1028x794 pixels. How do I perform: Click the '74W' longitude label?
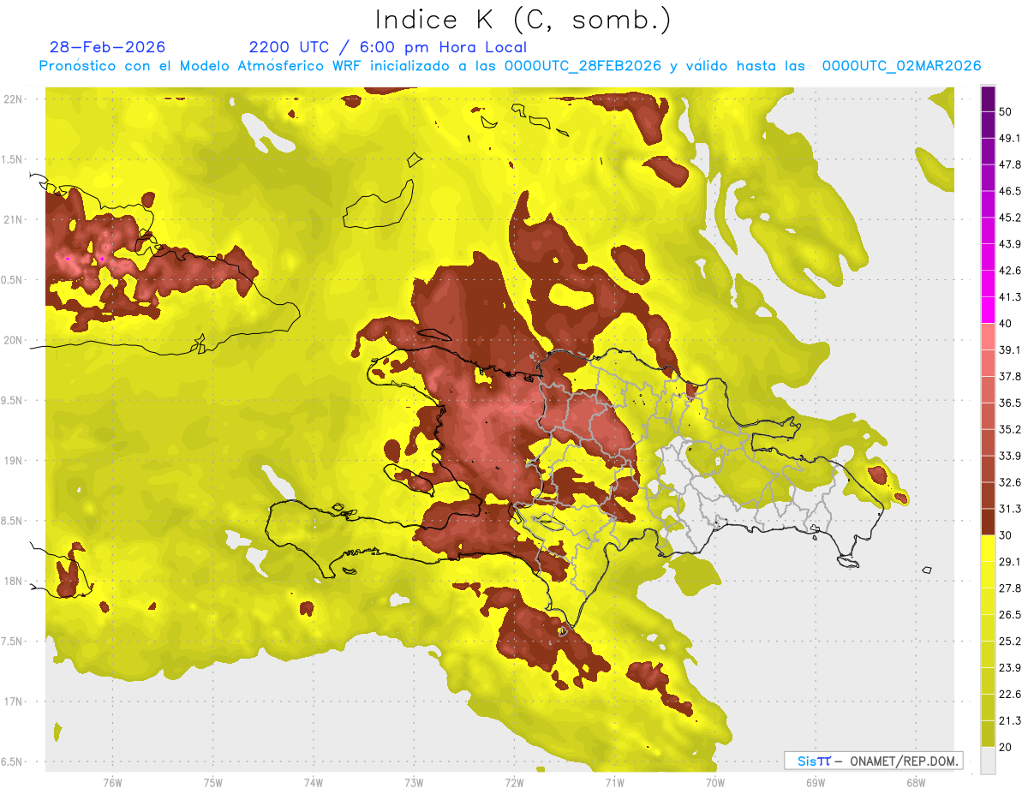314,782
